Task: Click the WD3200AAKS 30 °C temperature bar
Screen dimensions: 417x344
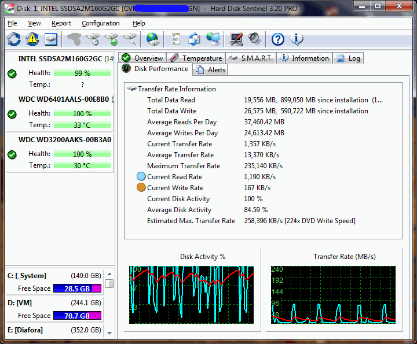Action: (82, 165)
